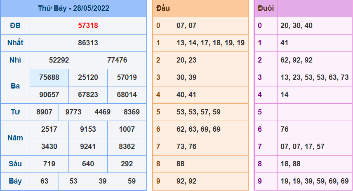Select fourth prize number 8907
The image size is (353, 191).
click(x=45, y=112)
